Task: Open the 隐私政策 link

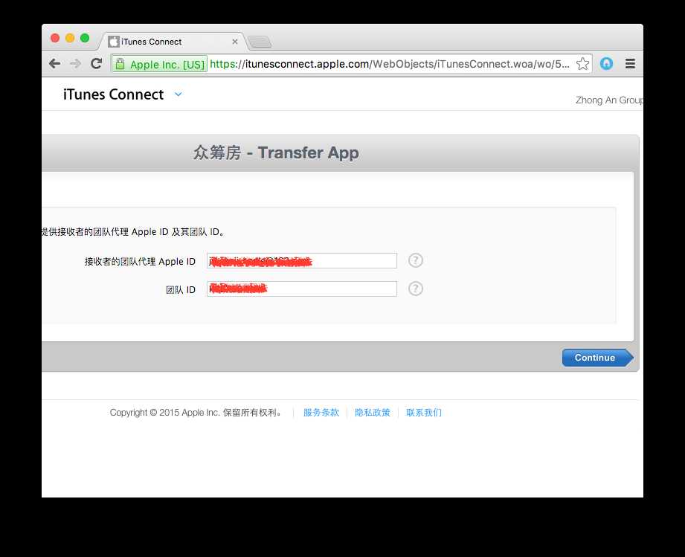Action: (x=372, y=413)
